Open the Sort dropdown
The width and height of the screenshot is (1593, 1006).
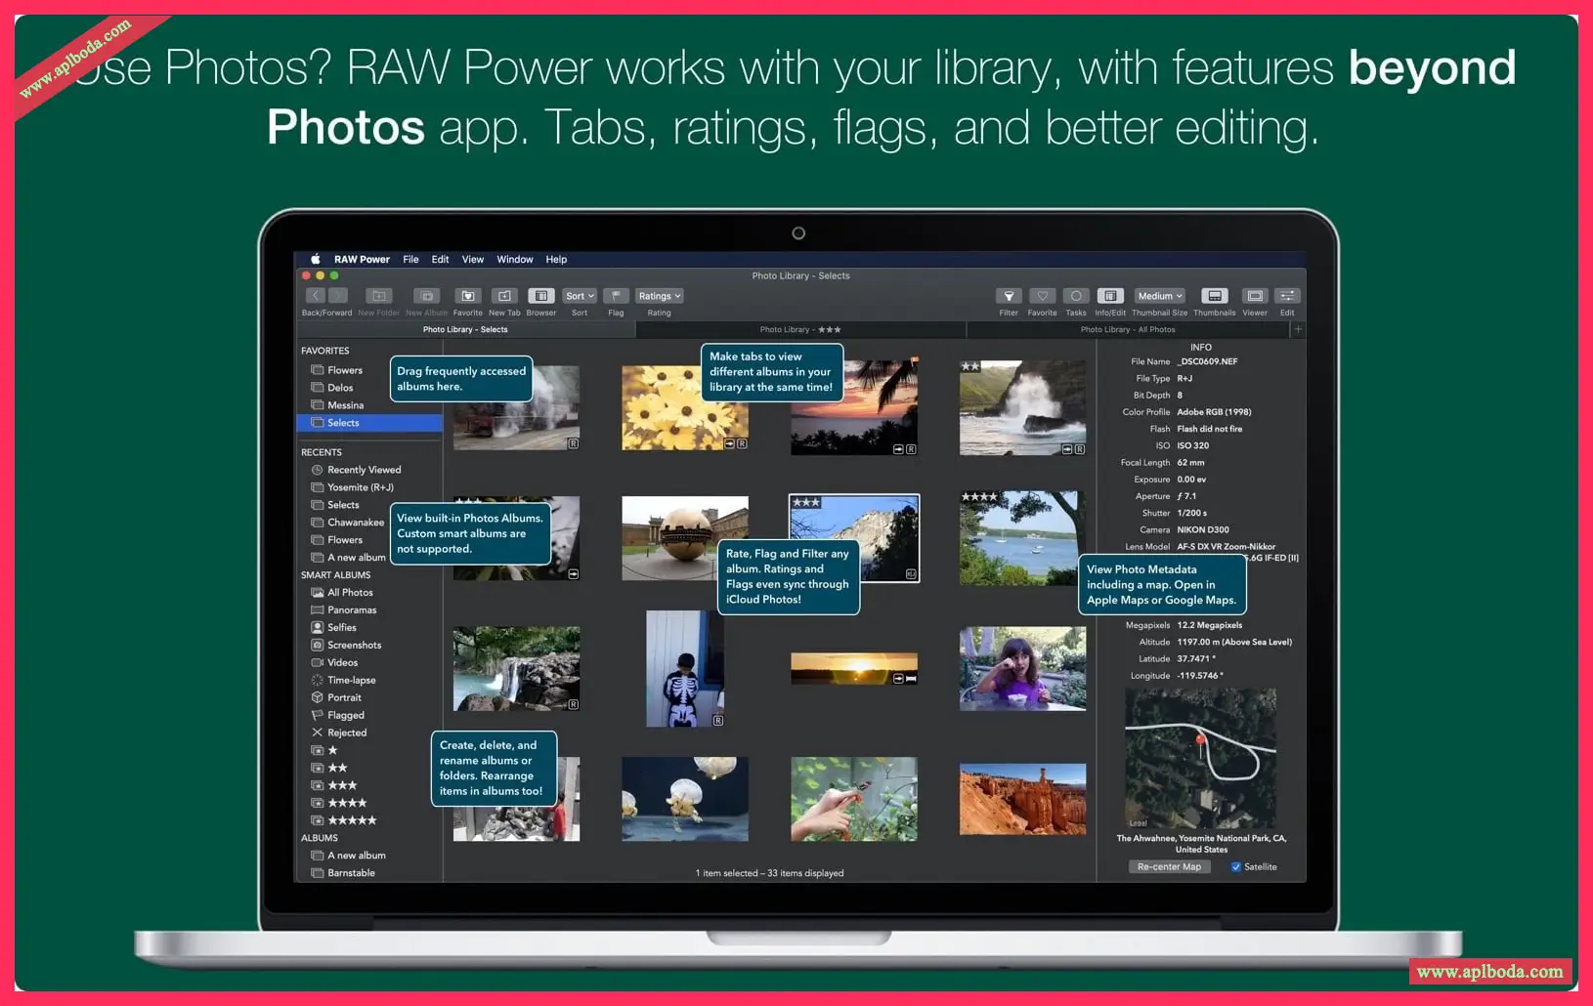click(580, 296)
